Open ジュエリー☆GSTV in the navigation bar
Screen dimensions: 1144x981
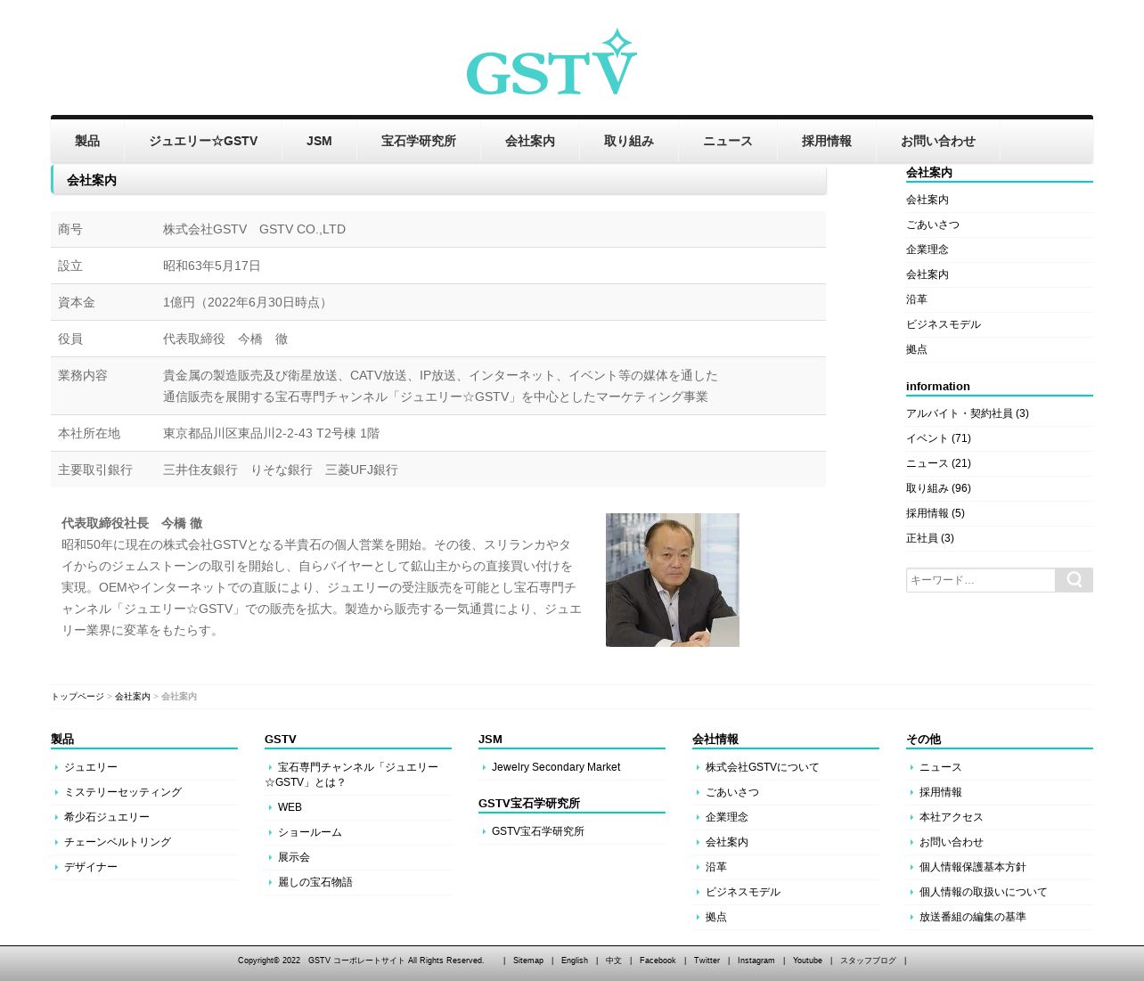point(203,141)
